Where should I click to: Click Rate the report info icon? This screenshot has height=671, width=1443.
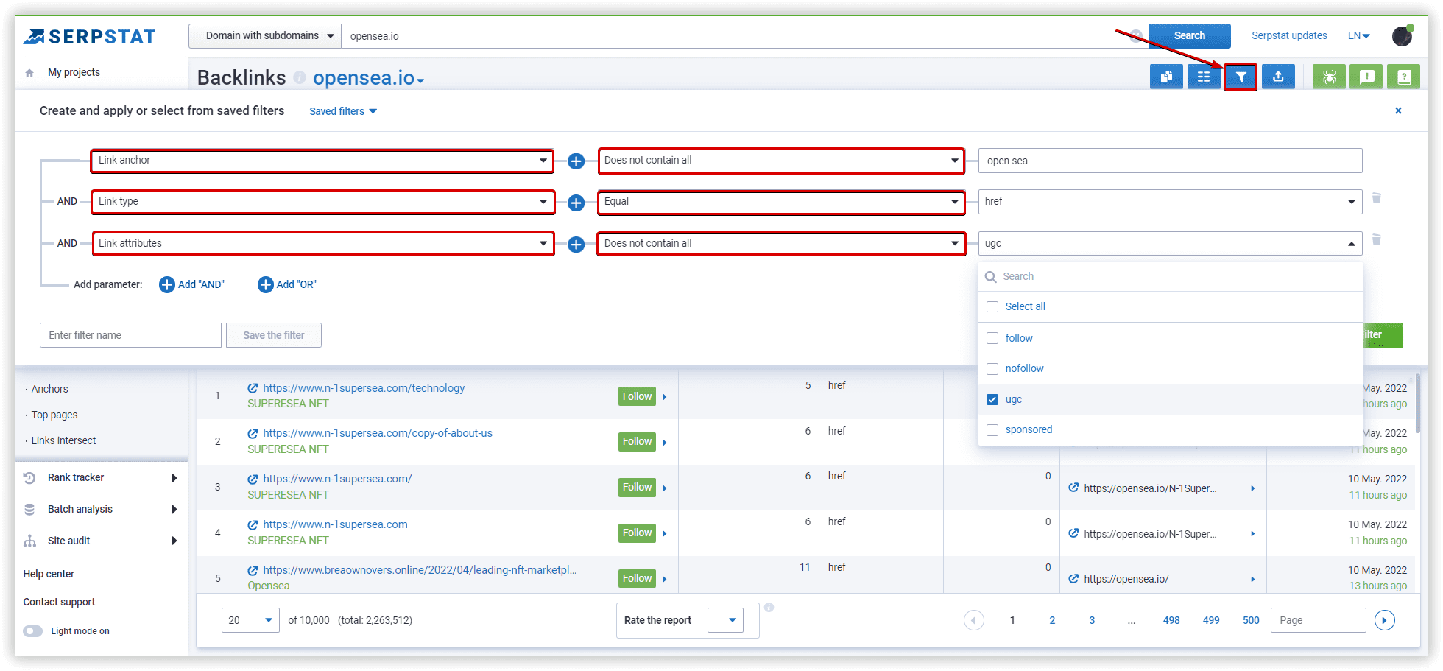click(x=769, y=608)
